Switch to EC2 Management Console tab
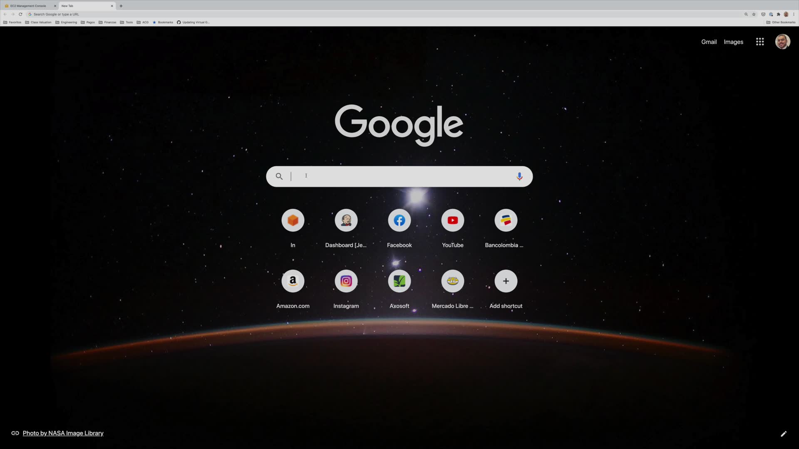 point(28,6)
